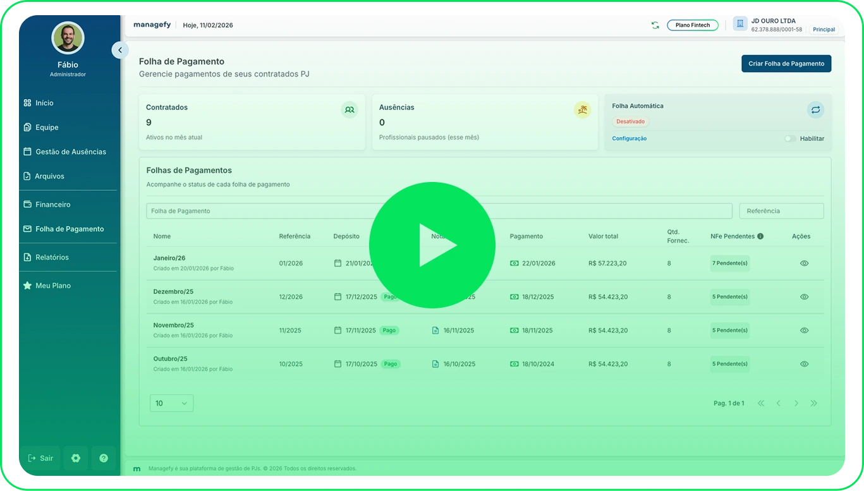Open the Configuração link

(x=629, y=138)
